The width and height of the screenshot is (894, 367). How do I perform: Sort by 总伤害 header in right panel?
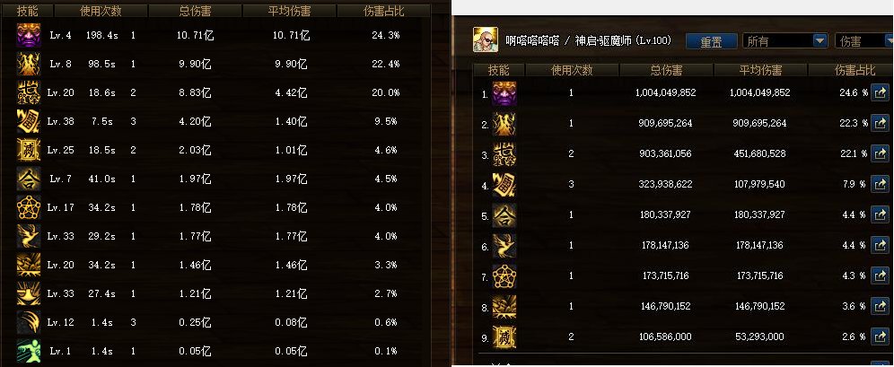[666, 69]
